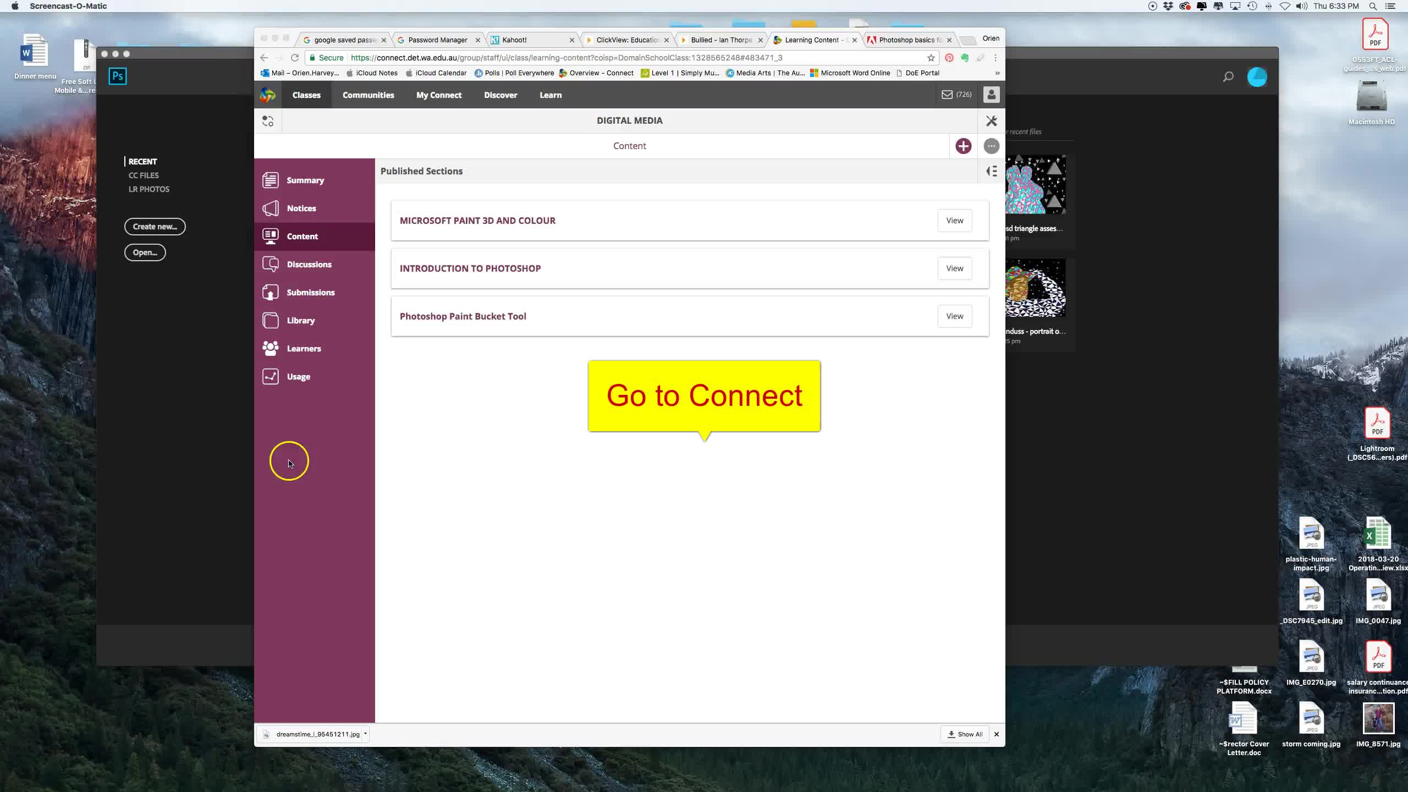Viewport: 1408px width, 792px height.
Task: Toggle the layout view icon
Action: (990, 170)
